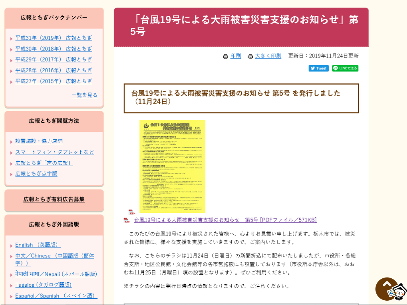Open the 広報とちぎ点字版 link
Screen dimensions: 407x305
(x=36, y=174)
